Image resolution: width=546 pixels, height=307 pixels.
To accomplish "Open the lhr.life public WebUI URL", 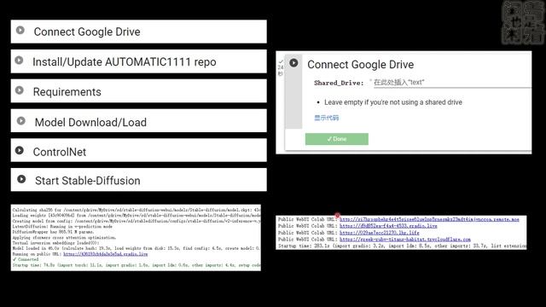I will (379, 233).
